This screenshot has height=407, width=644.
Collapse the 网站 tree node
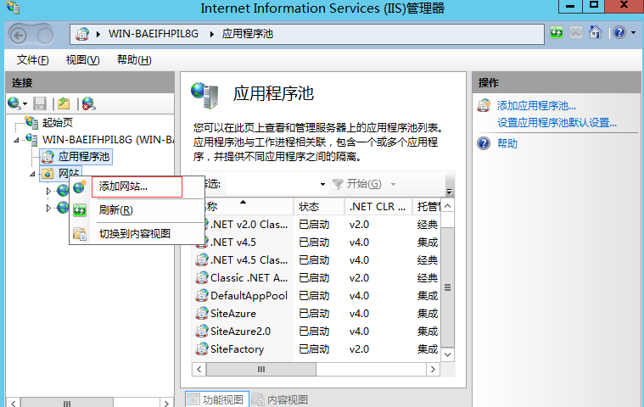click(x=32, y=174)
